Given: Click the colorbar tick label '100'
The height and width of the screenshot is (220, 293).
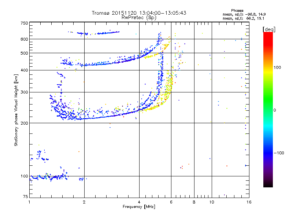Looking at the screenshot, I should [277, 67].
